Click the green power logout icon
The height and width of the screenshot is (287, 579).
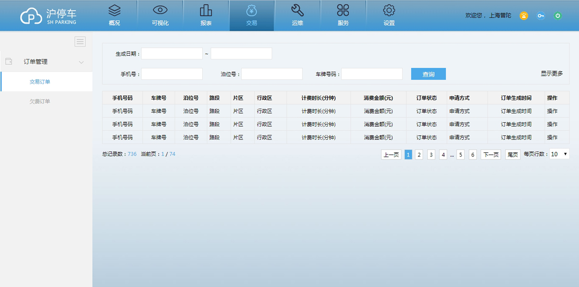click(558, 15)
